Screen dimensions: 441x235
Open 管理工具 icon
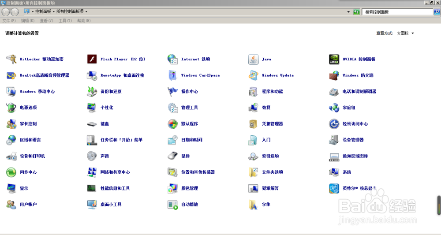coord(172,108)
